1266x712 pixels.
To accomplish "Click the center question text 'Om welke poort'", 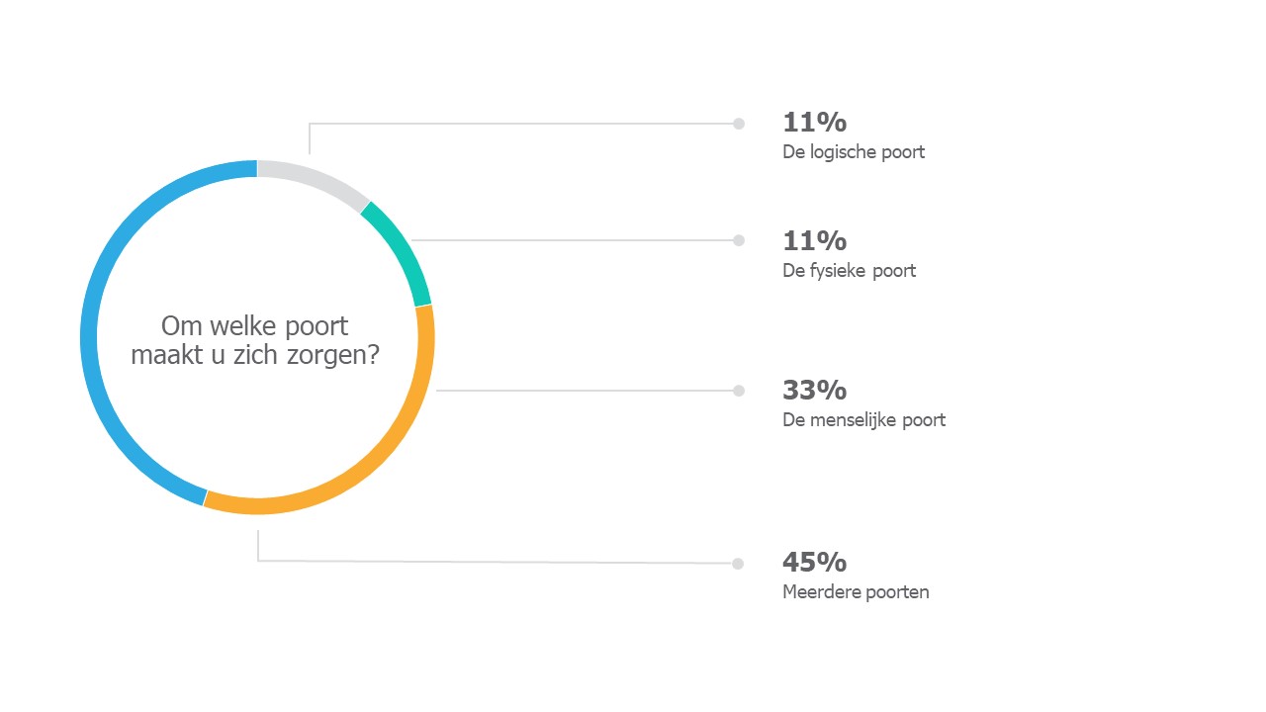I will tap(255, 326).
